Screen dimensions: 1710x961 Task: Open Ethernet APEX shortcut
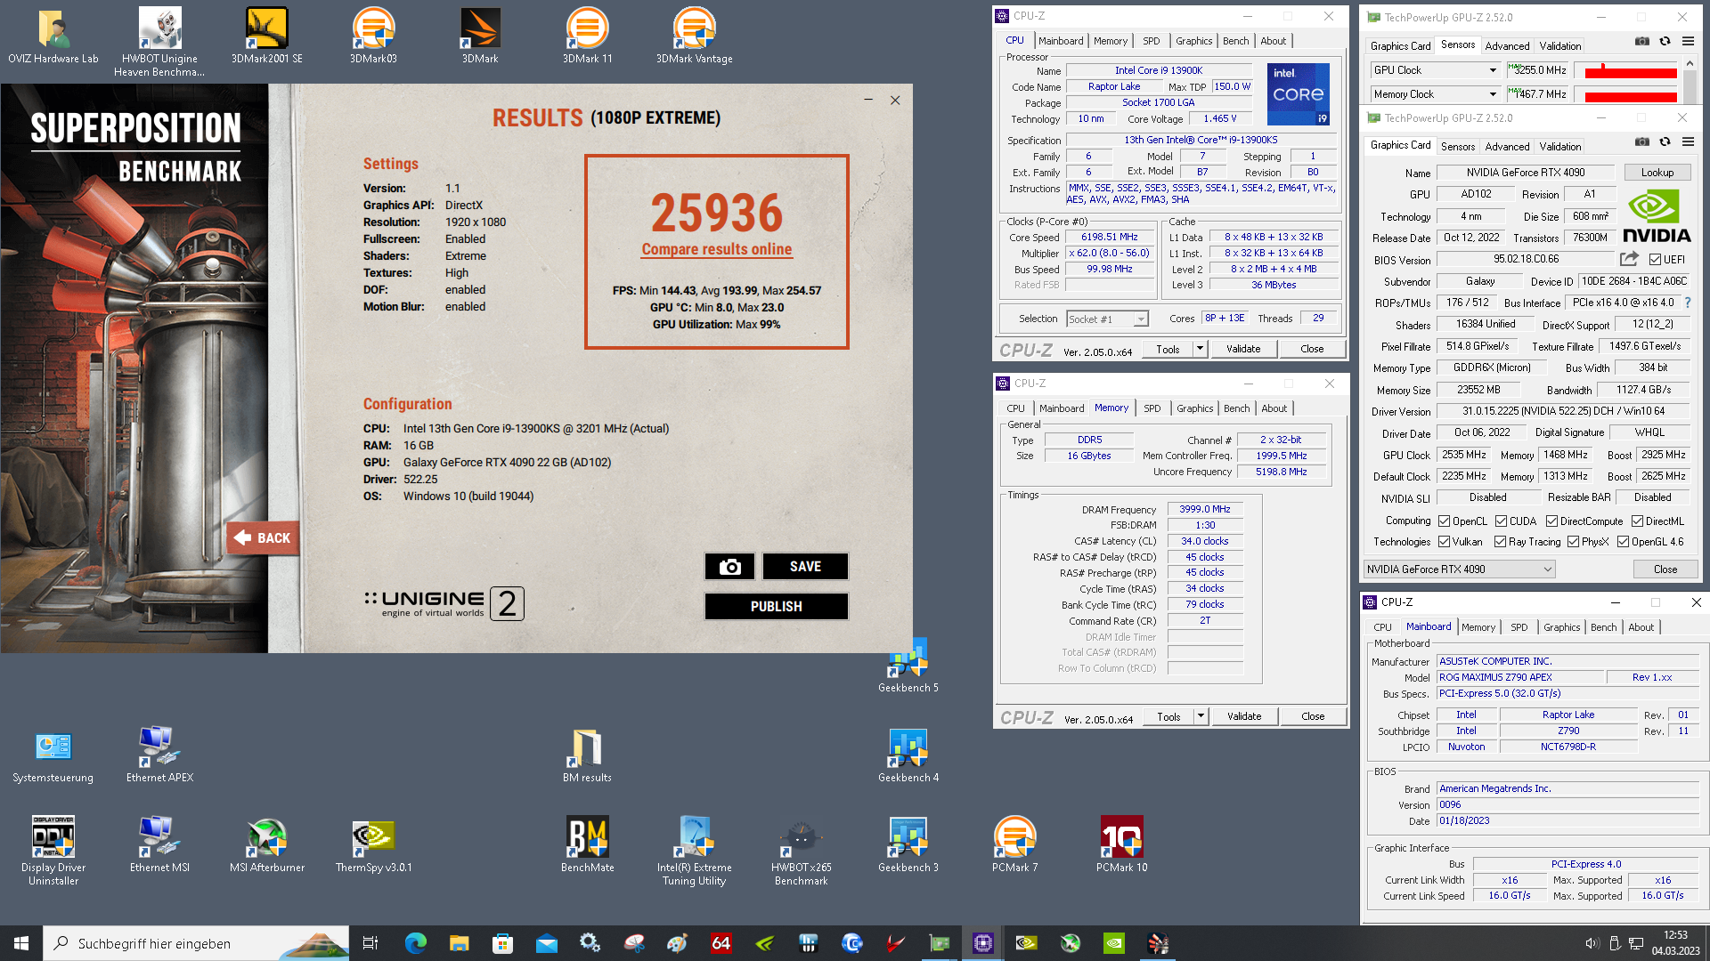coord(160,755)
